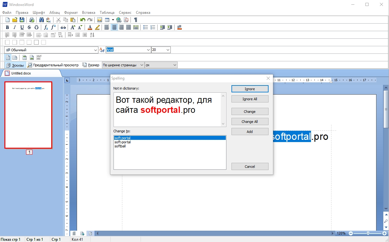Increase paragraph indent
Screen dimensions: 389x242
click(x=170, y=27)
